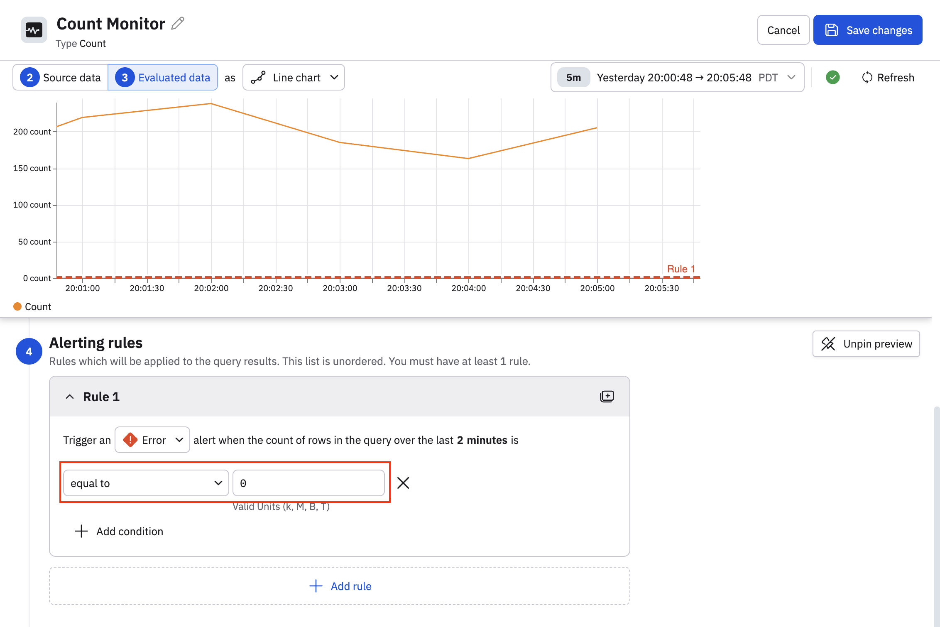Screen dimensions: 940x627
Task: Click the plus icon beside Add condition
Action: click(81, 531)
